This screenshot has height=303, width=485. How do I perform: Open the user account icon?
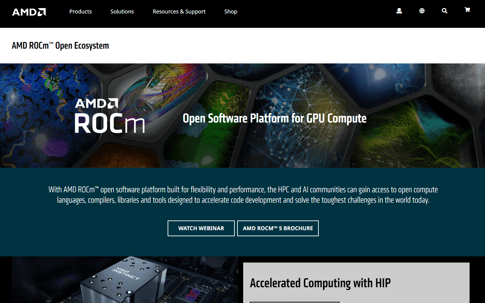[x=399, y=11]
